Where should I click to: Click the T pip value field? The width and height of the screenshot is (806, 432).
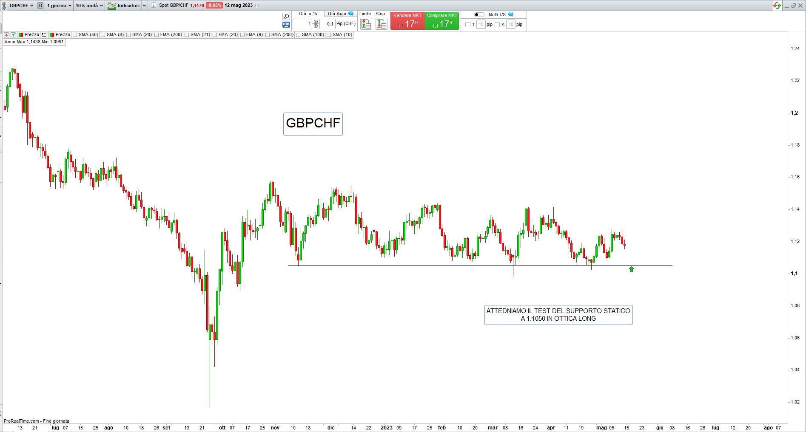(481, 25)
